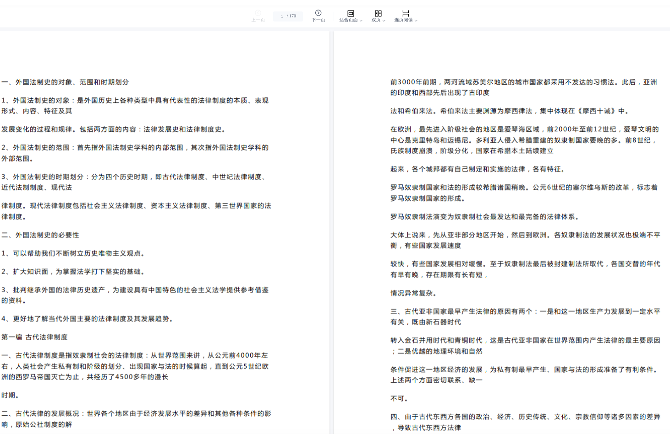Select the 连页阅读 mode label
Image resolution: width=670 pixels, height=434 pixels.
tap(403, 20)
